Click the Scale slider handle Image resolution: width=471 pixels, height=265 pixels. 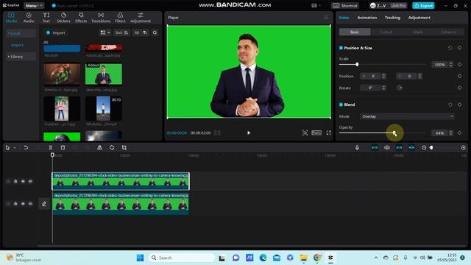coord(357,64)
